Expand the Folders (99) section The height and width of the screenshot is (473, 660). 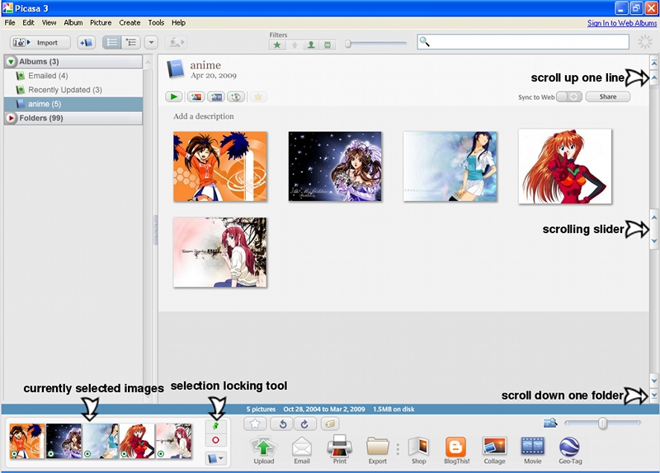pos(12,118)
